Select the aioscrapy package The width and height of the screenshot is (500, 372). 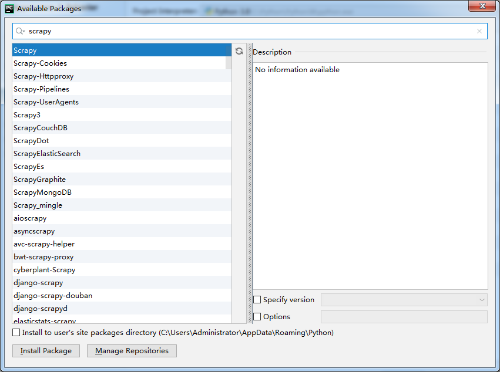(x=122, y=218)
